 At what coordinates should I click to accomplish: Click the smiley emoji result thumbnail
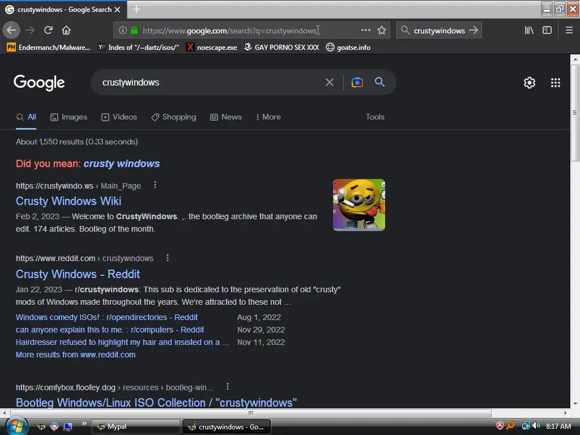pos(359,205)
